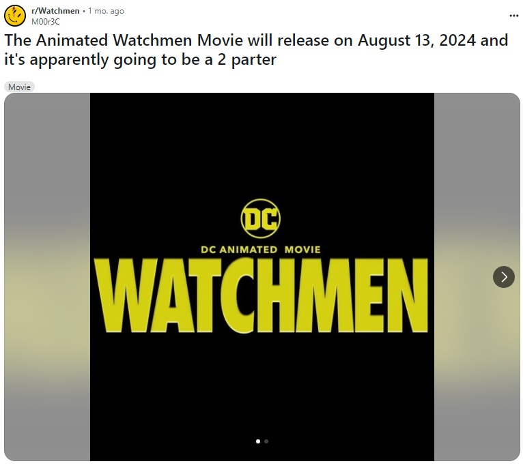Click the blurred left side of gallery
The image size is (523, 468).
[x=47, y=277]
